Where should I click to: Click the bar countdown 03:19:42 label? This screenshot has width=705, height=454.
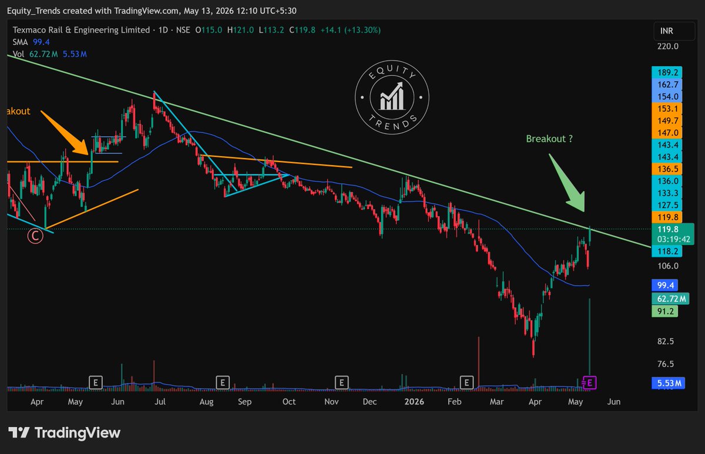tap(673, 238)
